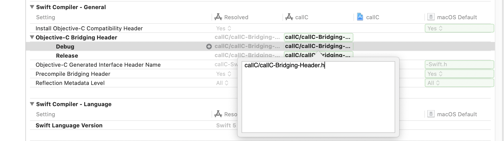The width and height of the screenshot is (504, 141).
Task: Click the callC target value for Bridging Header
Action: coord(318,37)
